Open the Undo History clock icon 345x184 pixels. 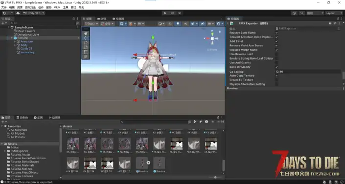pyautogui.click(x=294, y=13)
